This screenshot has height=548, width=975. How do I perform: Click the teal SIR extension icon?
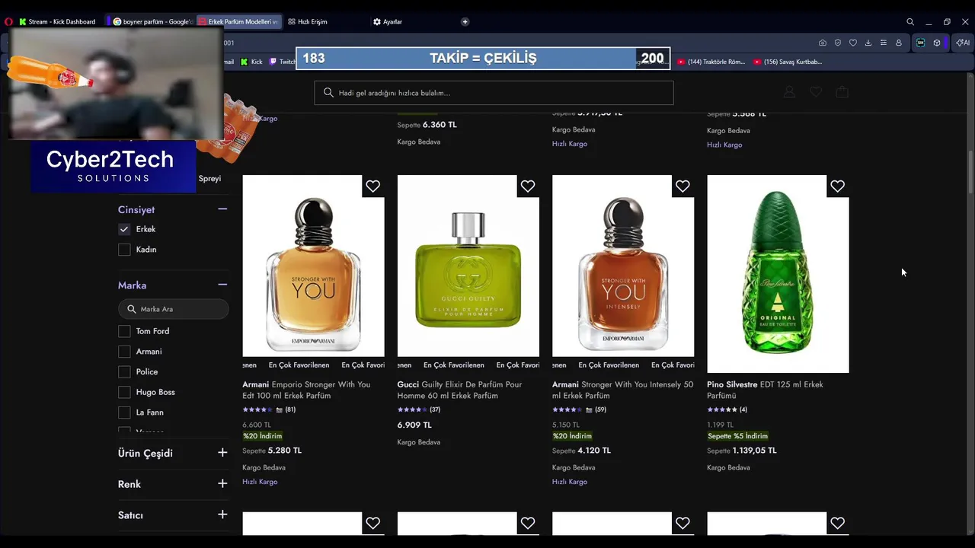(x=920, y=43)
